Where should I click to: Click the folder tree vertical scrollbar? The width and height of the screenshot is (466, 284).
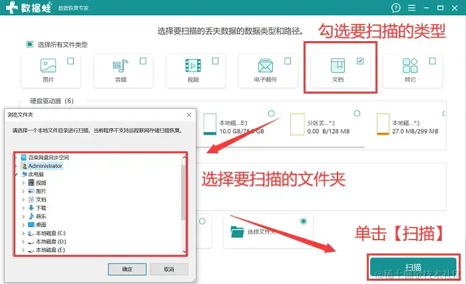click(184, 192)
